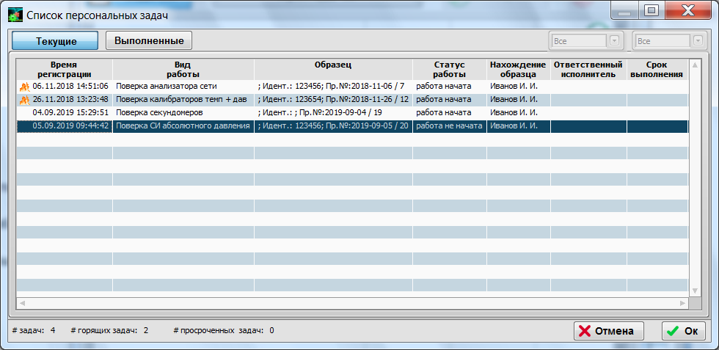This screenshot has width=719, height=350.
Task: Click the green checkmark icon on the Ок button
Action: point(672,331)
